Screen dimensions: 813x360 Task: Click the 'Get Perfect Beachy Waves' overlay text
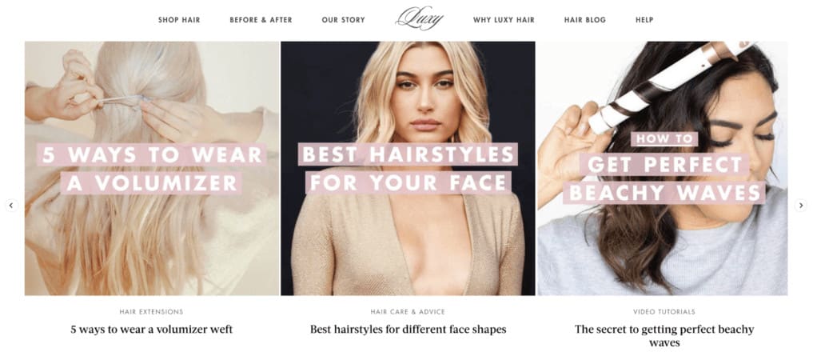pos(664,178)
